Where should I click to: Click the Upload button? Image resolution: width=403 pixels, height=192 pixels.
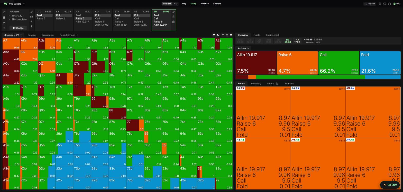370,4
